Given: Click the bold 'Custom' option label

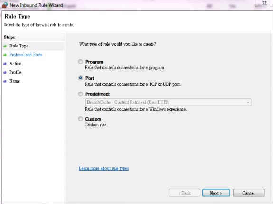Looking at the screenshot, I should 93,119.
